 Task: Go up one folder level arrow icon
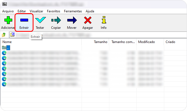click(x=4, y=35)
